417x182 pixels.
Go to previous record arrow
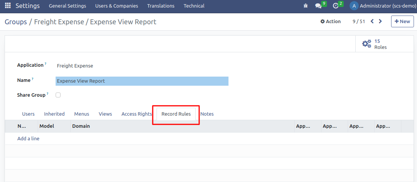pyautogui.click(x=372, y=22)
